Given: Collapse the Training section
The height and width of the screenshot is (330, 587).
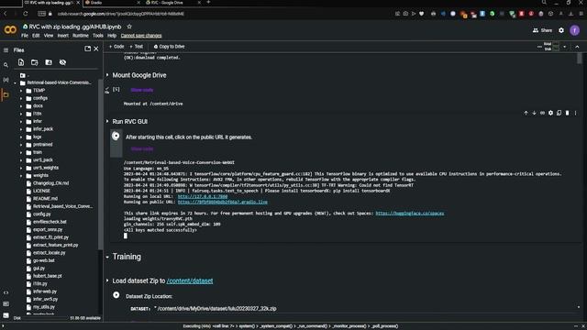Looking at the screenshot, I should click(107, 257).
